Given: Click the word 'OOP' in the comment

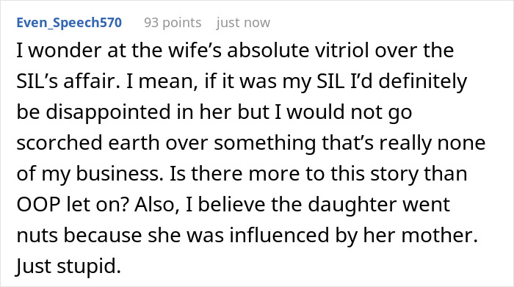Looking at the screenshot, I should (38, 205).
